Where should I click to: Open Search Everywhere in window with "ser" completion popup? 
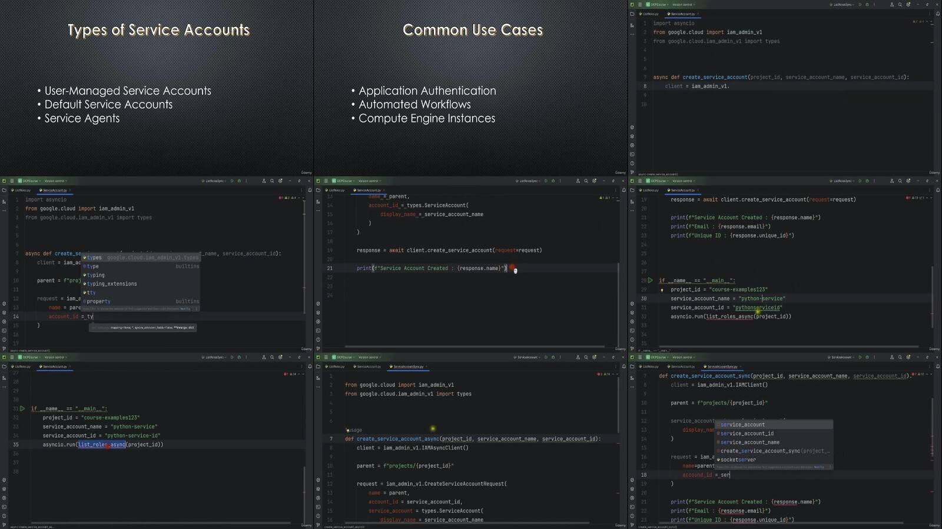click(x=900, y=357)
